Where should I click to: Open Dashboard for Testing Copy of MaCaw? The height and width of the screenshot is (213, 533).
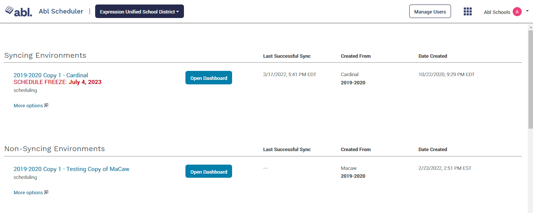[x=208, y=172]
